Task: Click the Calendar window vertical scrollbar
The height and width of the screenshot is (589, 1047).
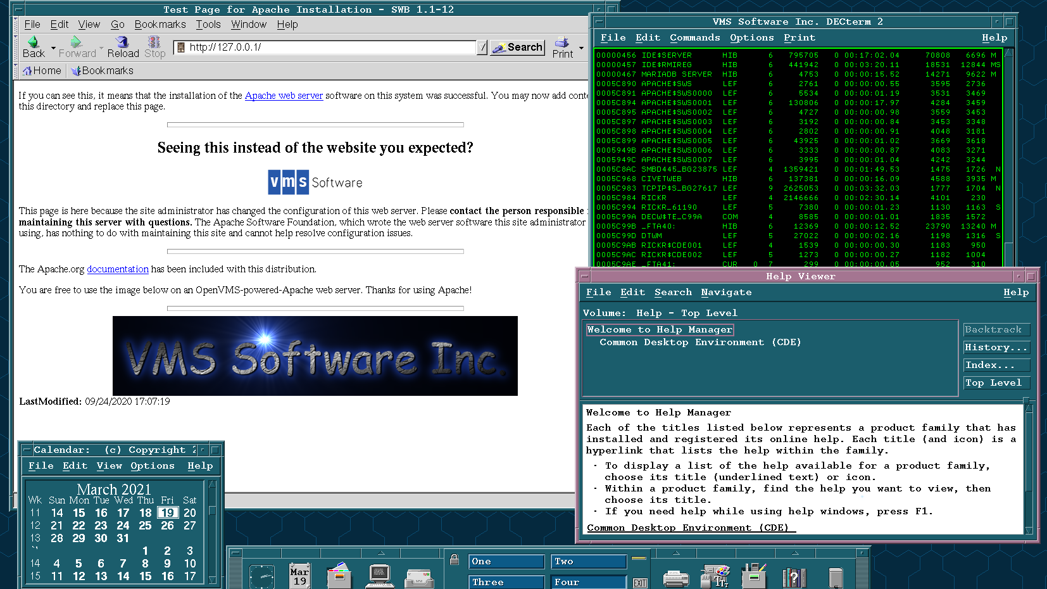Action: [212, 532]
